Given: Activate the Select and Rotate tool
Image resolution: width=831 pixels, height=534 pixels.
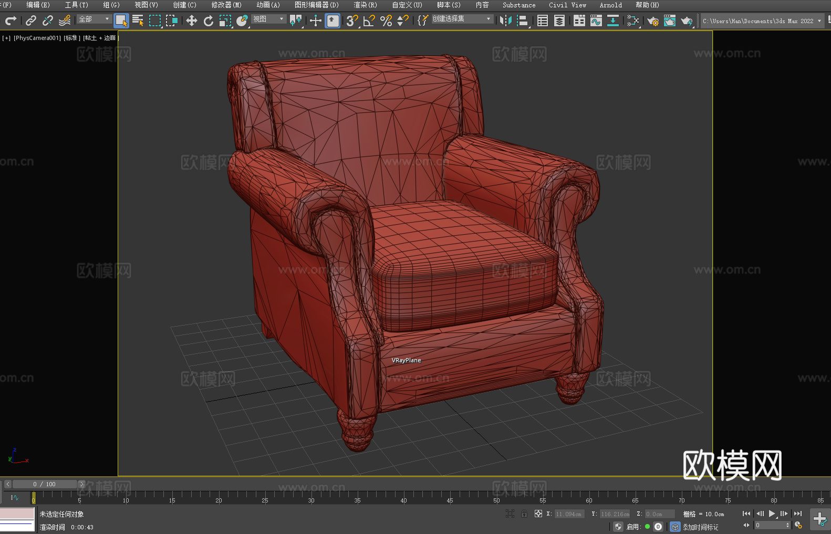Looking at the screenshot, I should pos(209,20).
